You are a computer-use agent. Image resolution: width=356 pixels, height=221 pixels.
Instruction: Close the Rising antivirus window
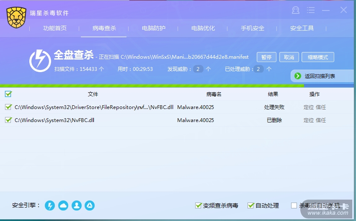point(343,10)
